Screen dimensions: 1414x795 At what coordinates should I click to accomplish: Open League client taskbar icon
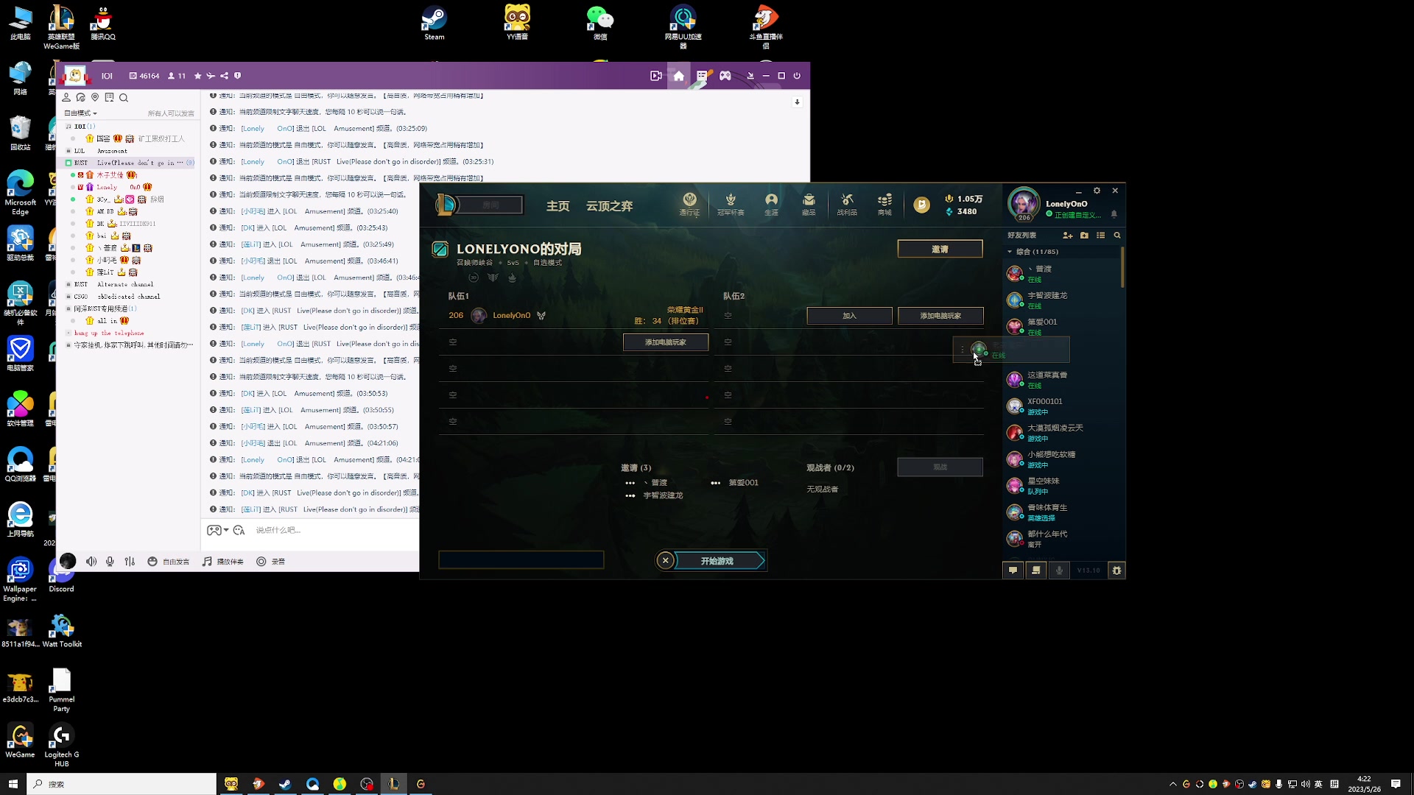coord(394,784)
